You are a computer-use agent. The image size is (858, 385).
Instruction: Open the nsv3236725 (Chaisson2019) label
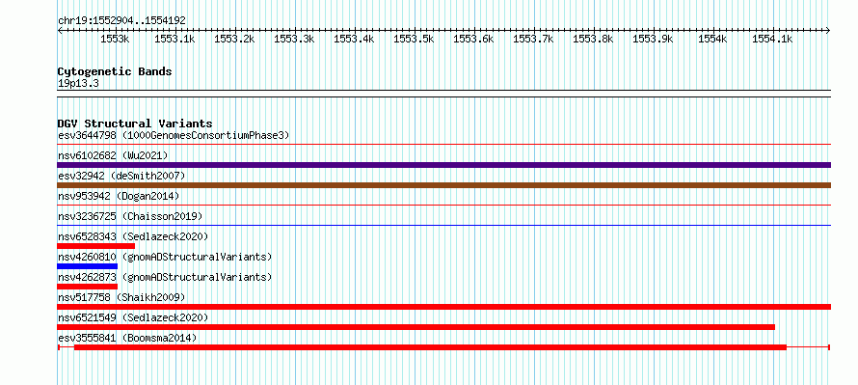(130, 216)
